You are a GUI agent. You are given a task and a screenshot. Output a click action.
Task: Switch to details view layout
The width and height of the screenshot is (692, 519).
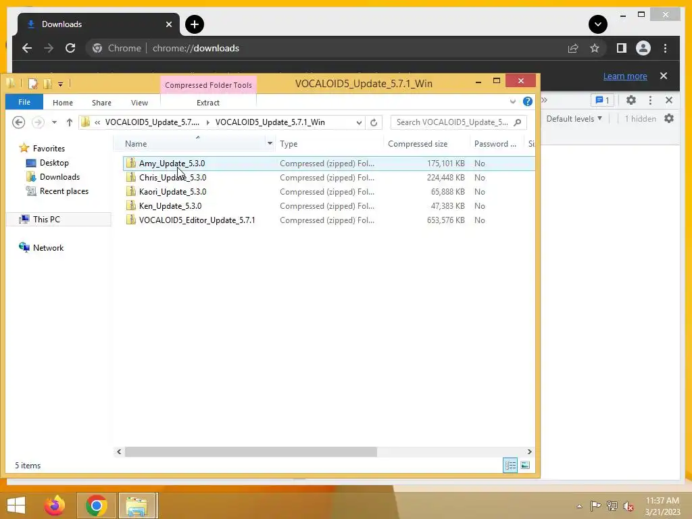coord(511,465)
